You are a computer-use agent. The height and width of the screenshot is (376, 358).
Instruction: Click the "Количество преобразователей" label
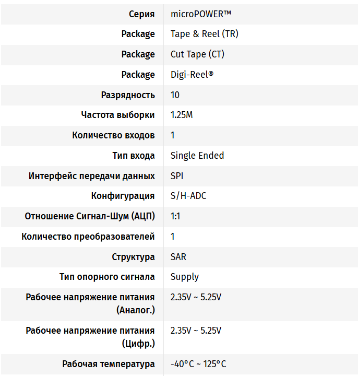click(x=88, y=237)
